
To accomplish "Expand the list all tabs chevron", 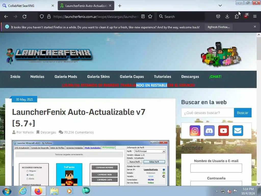I will coord(220,6).
